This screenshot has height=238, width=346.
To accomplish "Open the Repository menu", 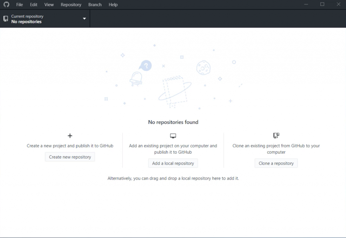I will tap(71, 5).
